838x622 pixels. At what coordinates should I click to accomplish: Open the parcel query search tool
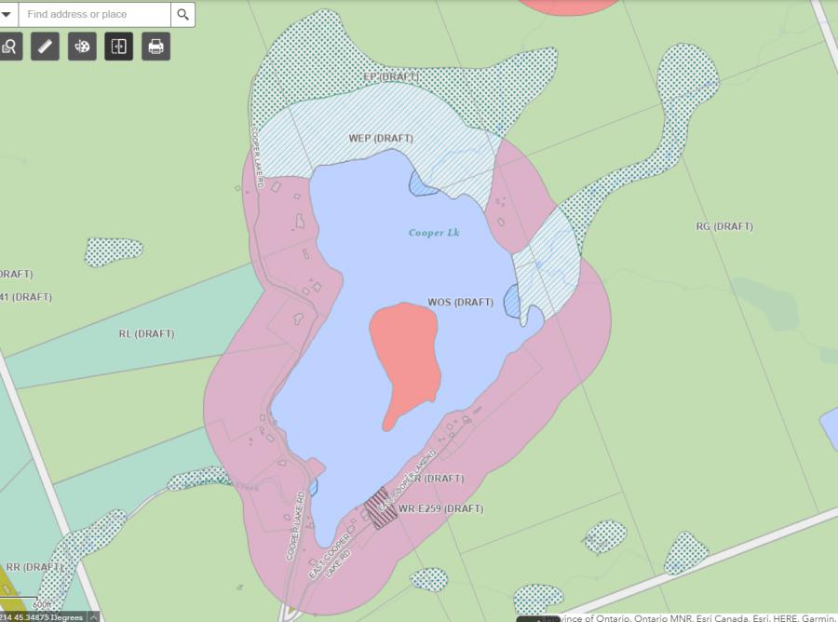[x=9, y=46]
